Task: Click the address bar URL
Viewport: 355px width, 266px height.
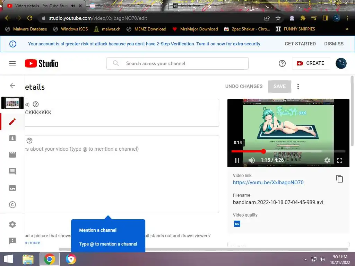Action: [98, 18]
